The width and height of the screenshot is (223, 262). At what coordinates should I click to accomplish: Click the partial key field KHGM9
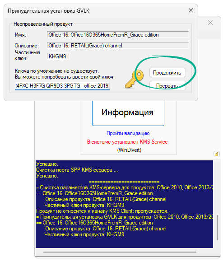(58, 56)
